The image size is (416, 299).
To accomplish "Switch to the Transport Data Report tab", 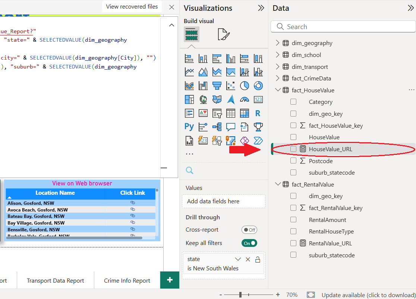I will coord(55,281).
